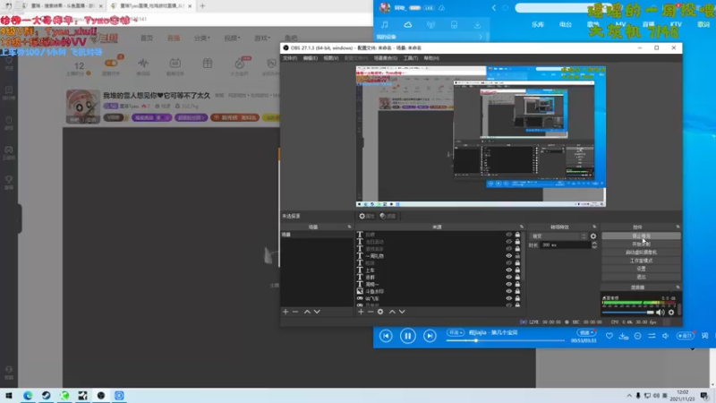The height and width of the screenshot is (403, 716).
Task: Download current song from player bar
Action: (623, 336)
